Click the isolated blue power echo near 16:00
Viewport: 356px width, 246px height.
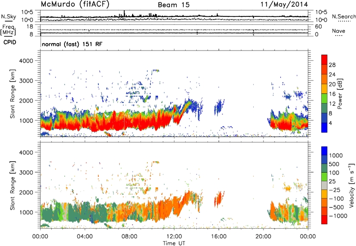(x=219, y=107)
